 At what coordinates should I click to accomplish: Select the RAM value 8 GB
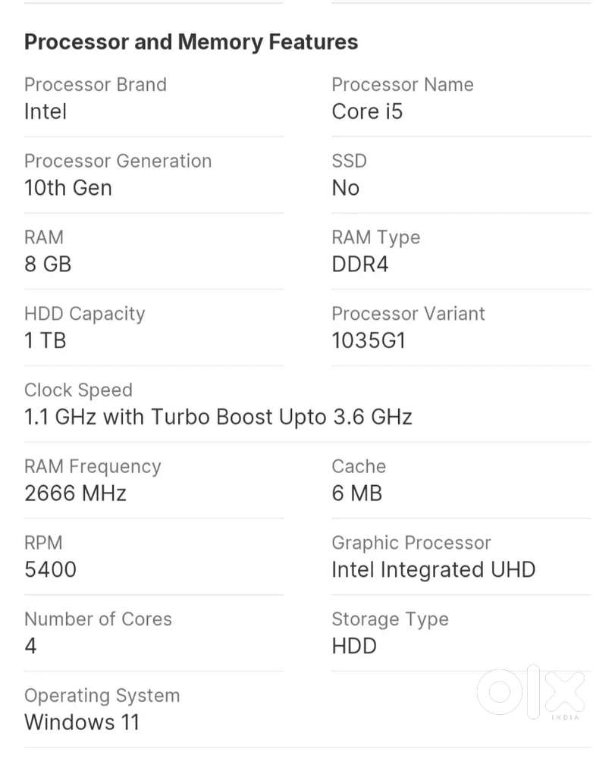pyautogui.click(x=48, y=265)
